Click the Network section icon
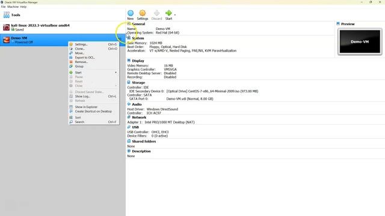 pos(129,118)
